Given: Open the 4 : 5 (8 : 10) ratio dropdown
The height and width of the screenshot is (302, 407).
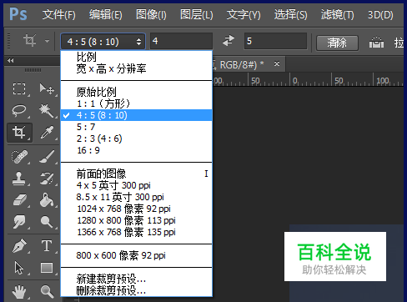Looking at the screenshot, I should pyautogui.click(x=103, y=42).
